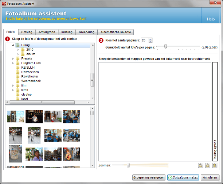Click the Zoomen slider handle
This screenshot has width=223, height=184.
[128, 165]
